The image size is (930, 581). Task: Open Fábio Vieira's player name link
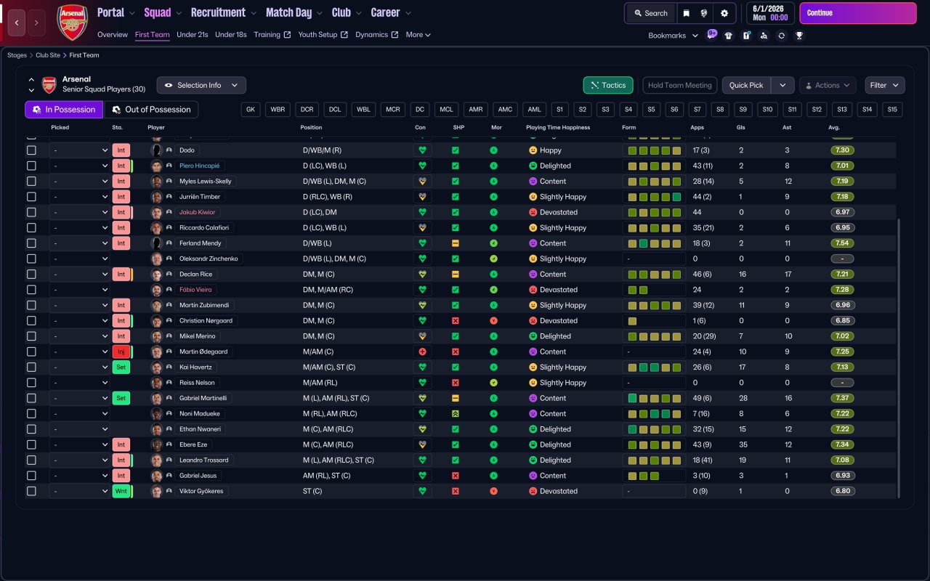(195, 290)
